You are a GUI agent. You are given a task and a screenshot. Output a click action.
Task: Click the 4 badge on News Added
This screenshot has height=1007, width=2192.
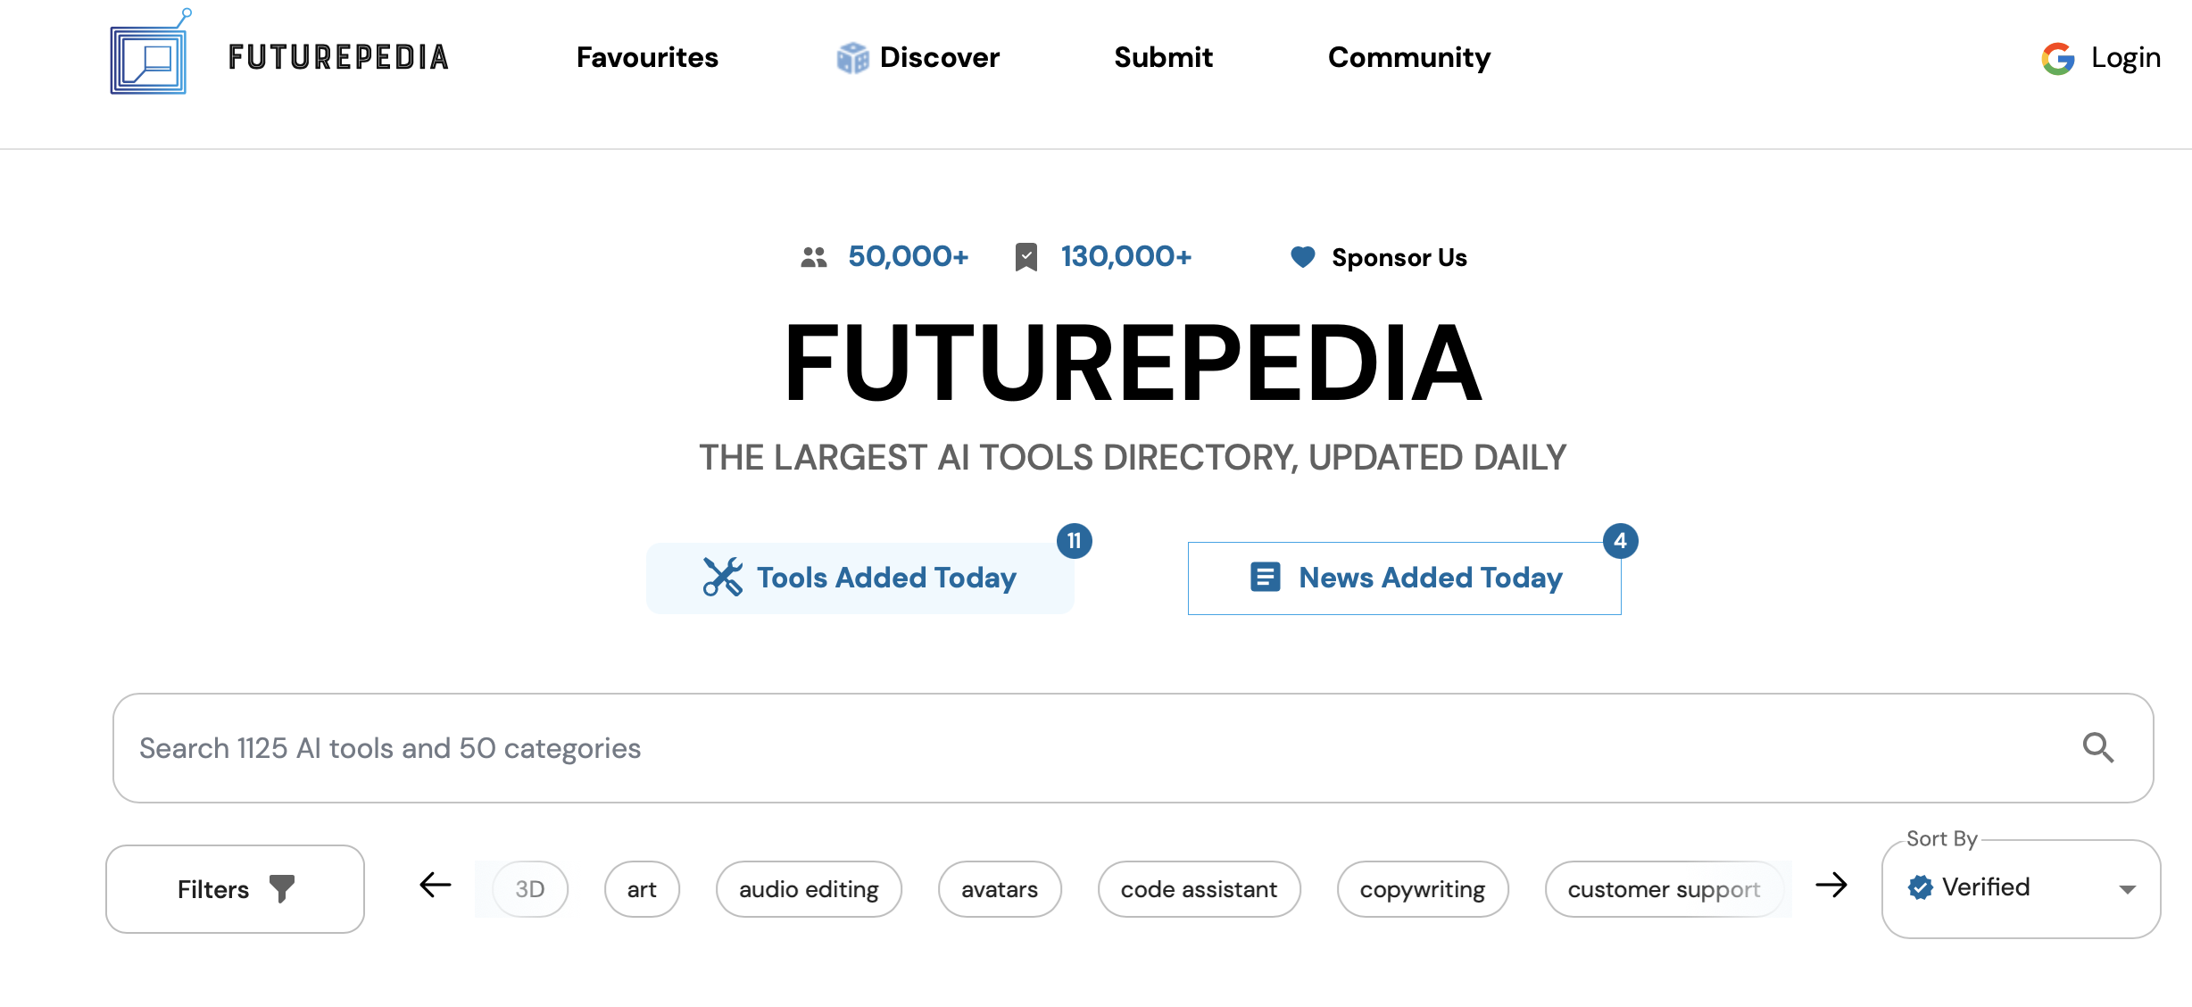pyautogui.click(x=1620, y=541)
